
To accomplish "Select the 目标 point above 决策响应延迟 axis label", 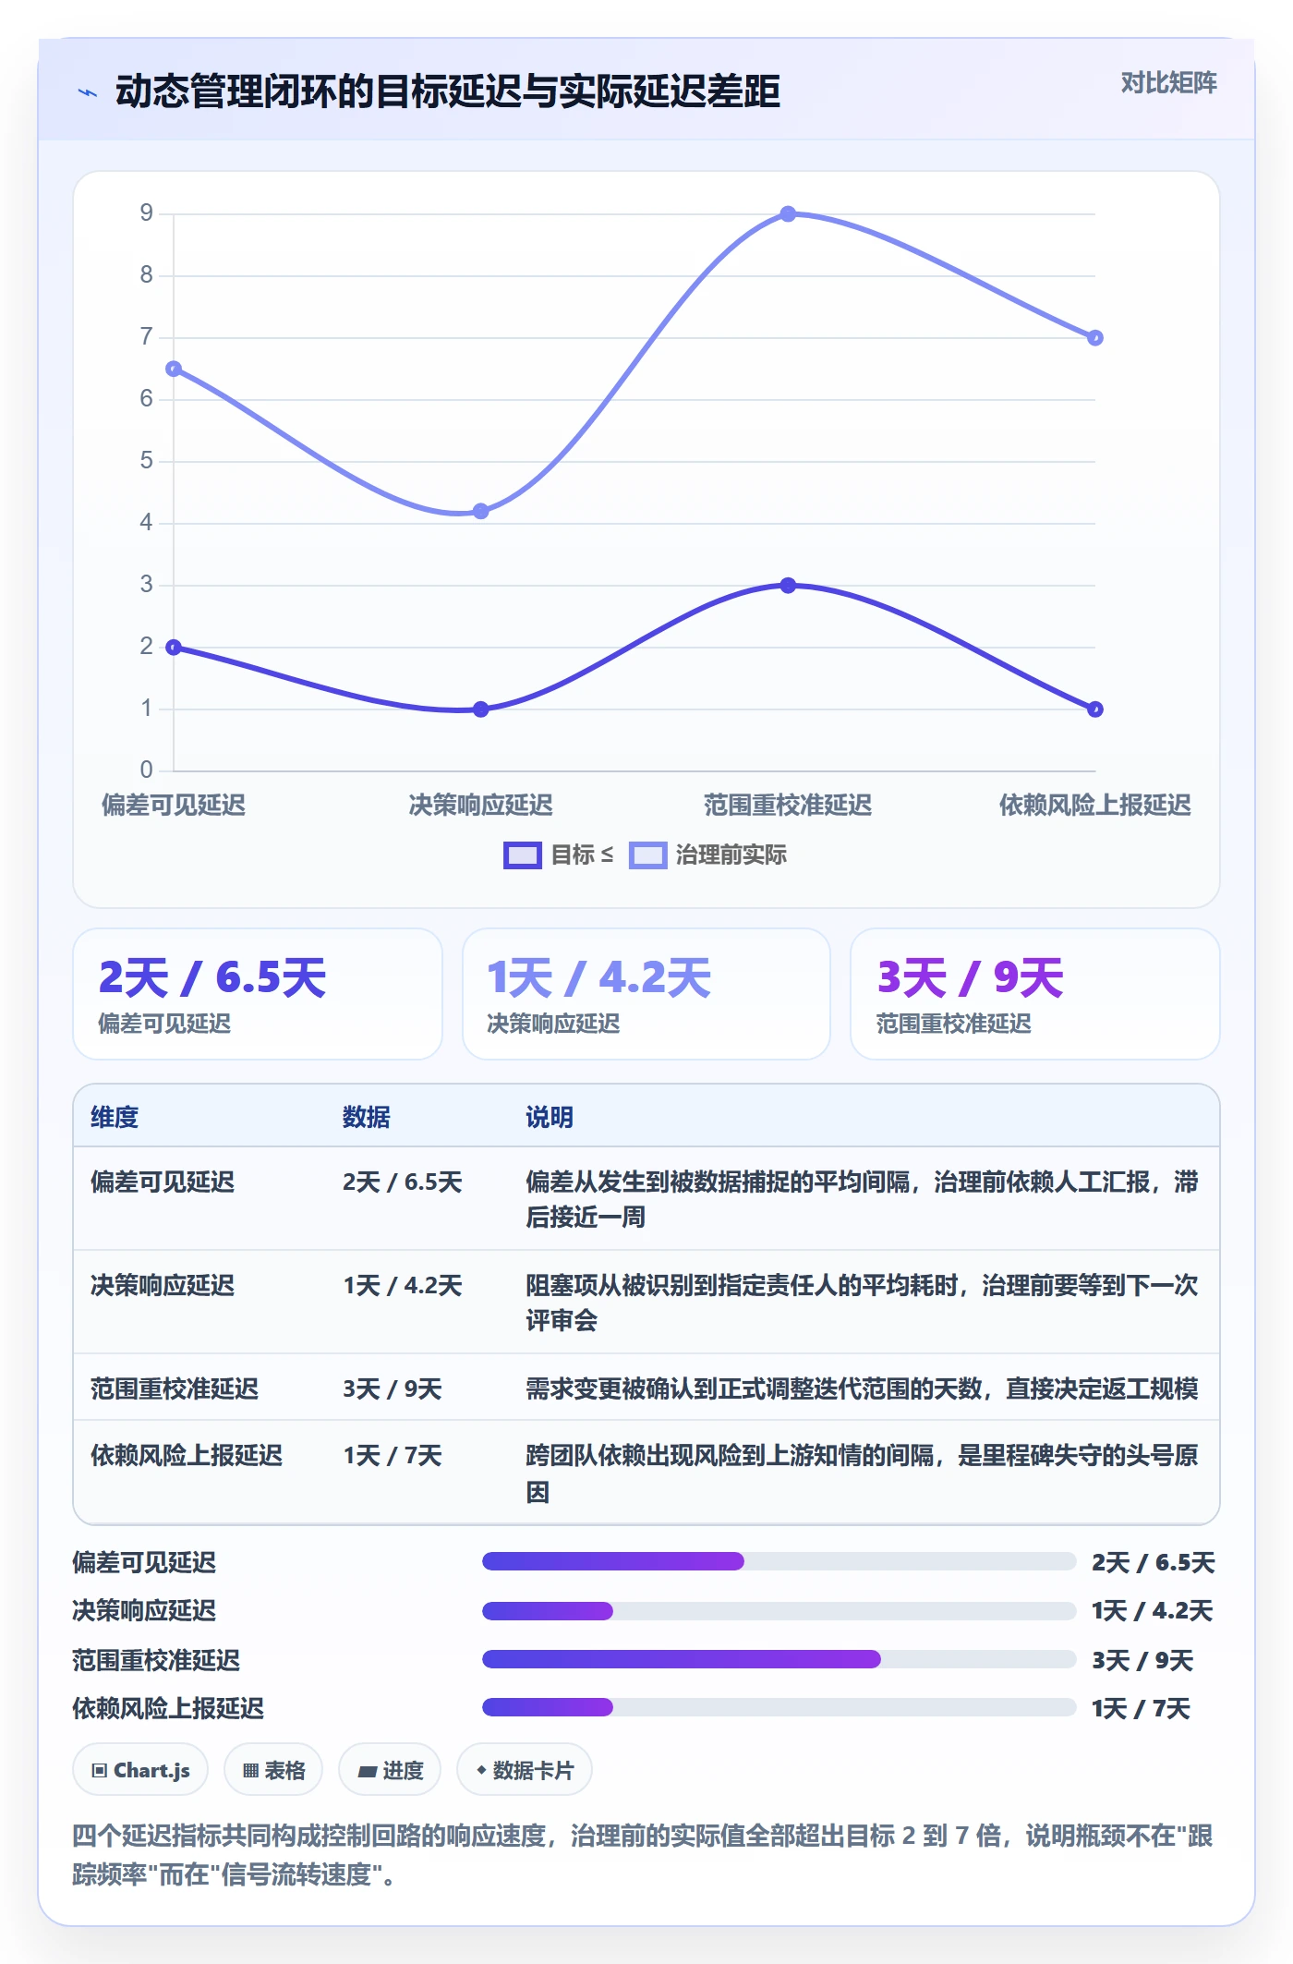I will click(x=480, y=709).
